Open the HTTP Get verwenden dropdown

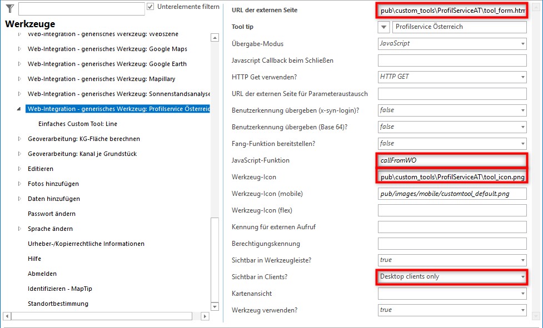522,77
